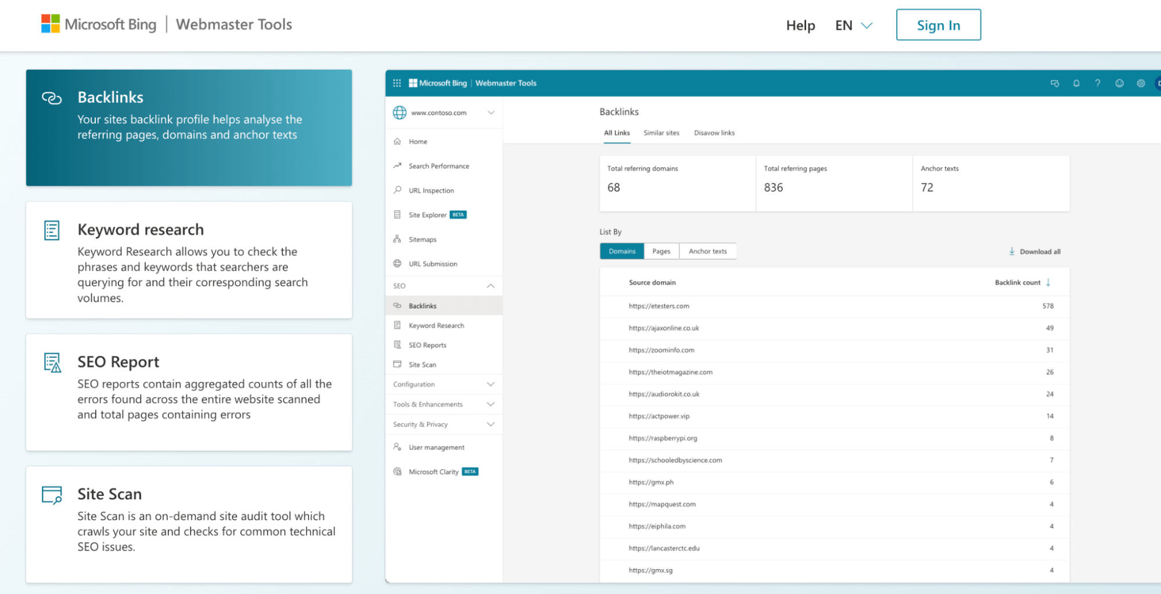This screenshot has width=1161, height=594.
Task: Open the Help link in header
Action: (800, 26)
